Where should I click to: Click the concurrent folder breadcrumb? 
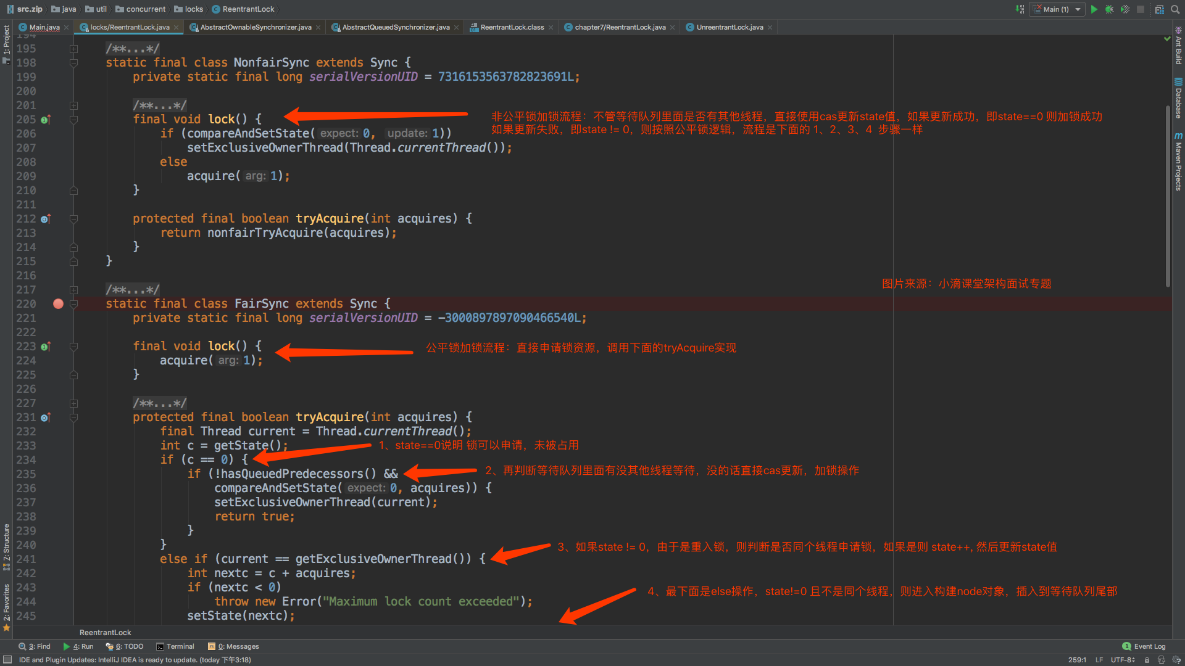coord(141,9)
